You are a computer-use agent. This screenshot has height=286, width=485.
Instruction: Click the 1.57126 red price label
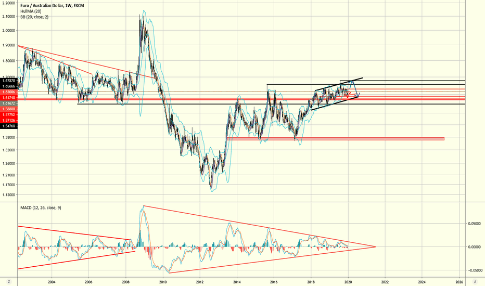click(10, 121)
